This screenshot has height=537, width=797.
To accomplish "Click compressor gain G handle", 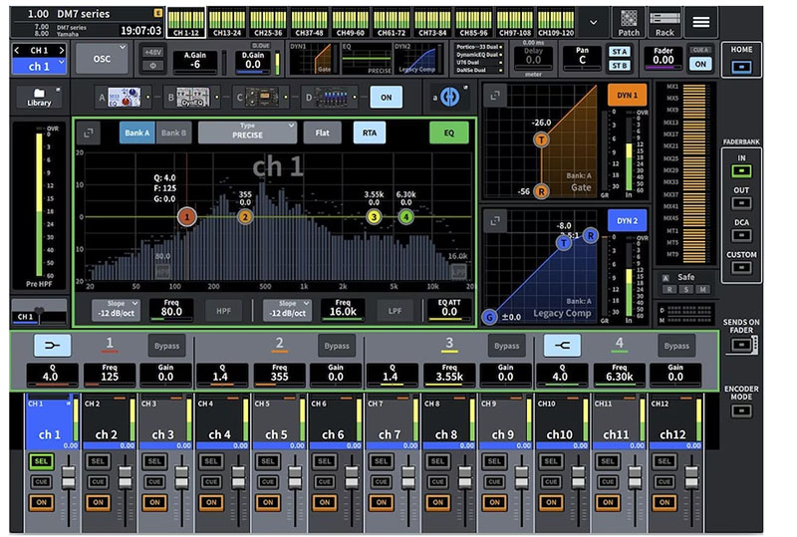I will [489, 317].
